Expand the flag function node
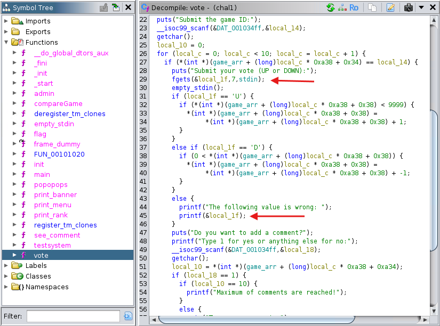Screen dimensions: 440x326 14,134
